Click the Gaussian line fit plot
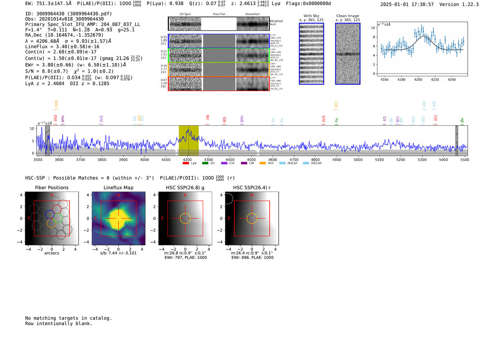This screenshot has height=343, width=504. tap(422, 49)
